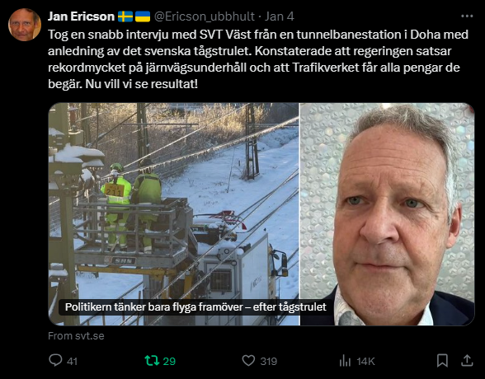Click the 319 likes count
Screen dimensions: 485x379
pos(269,361)
